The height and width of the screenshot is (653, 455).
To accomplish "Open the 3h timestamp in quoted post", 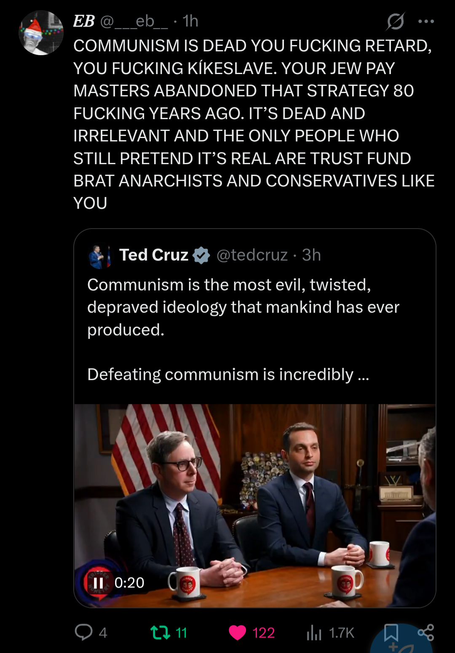I will (x=311, y=255).
